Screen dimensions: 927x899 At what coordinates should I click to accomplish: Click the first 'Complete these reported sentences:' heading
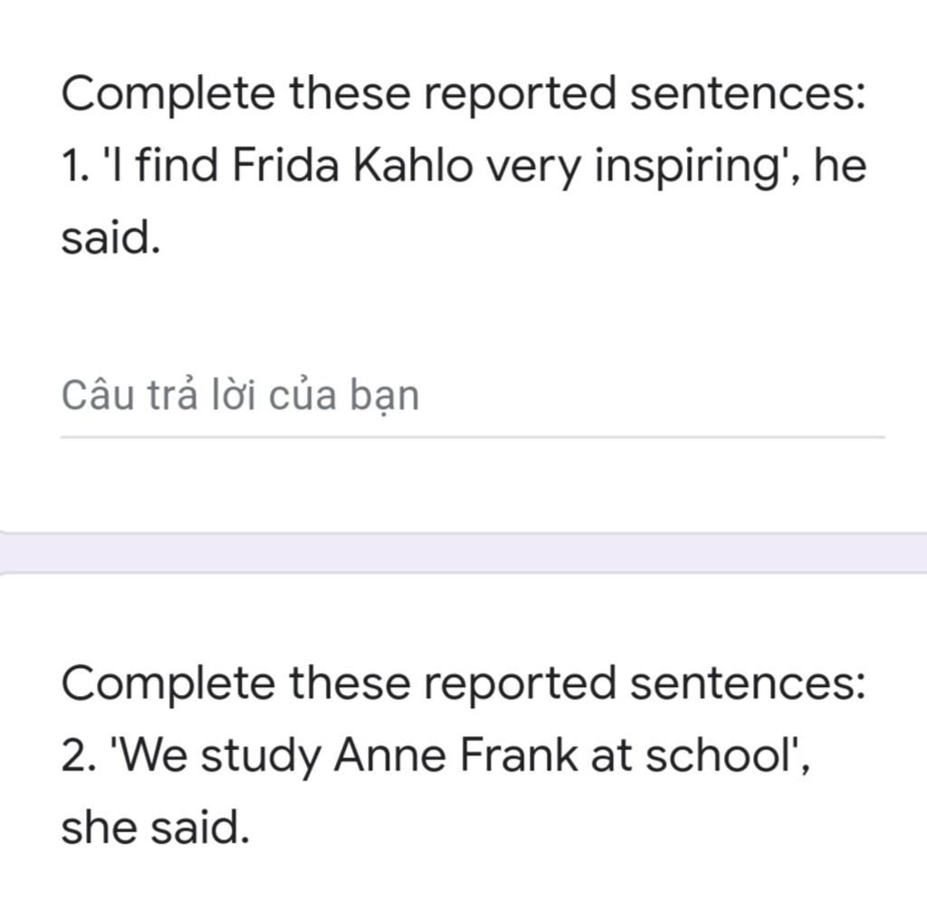pyautogui.click(x=463, y=95)
